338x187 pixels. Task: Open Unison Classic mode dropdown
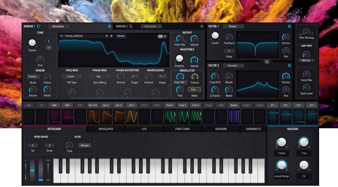[x=33, y=77]
